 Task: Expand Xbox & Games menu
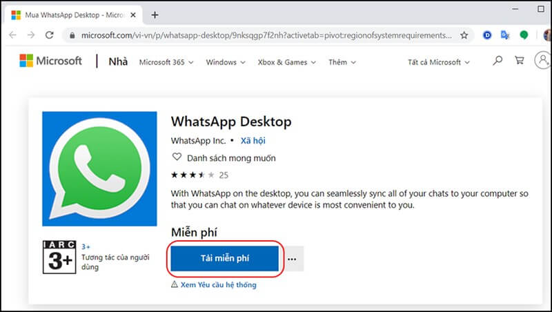pyautogui.click(x=286, y=62)
